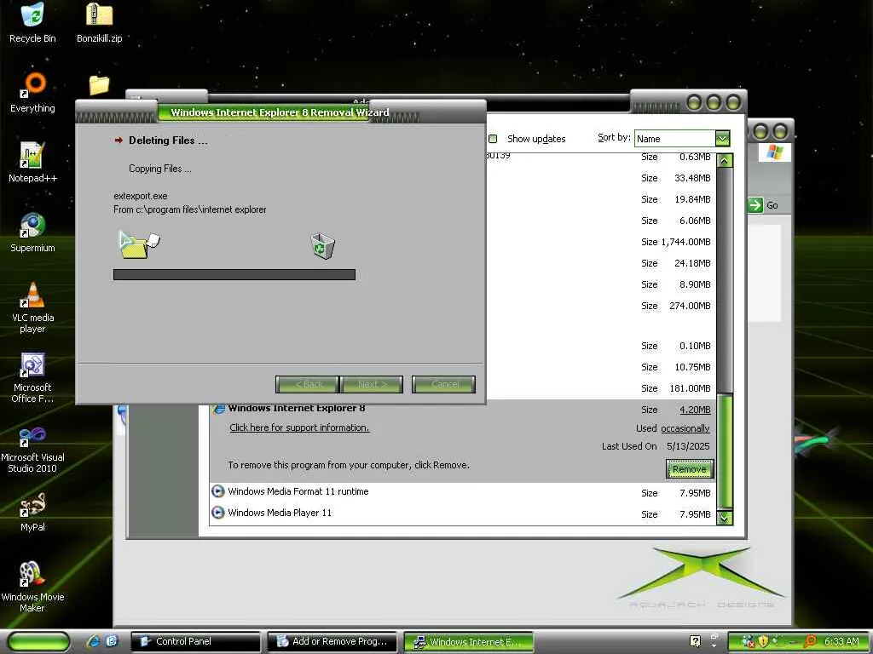
Task: Open Click here for support information link
Action: tap(299, 427)
